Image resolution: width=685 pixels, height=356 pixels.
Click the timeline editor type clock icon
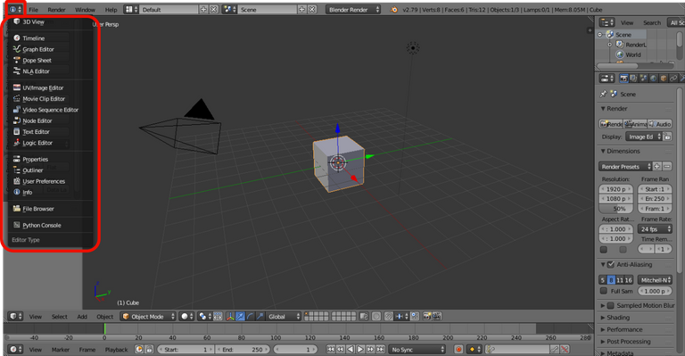click(15, 350)
